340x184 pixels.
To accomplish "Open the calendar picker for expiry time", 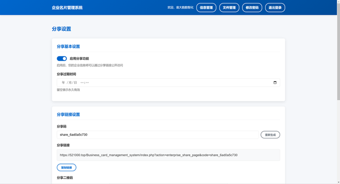I will [x=275, y=83].
